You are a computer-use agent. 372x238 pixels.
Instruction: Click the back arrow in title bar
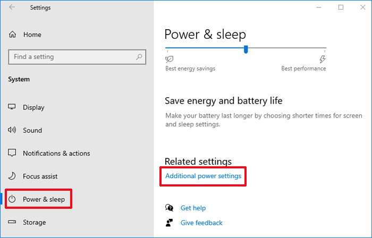click(x=12, y=7)
